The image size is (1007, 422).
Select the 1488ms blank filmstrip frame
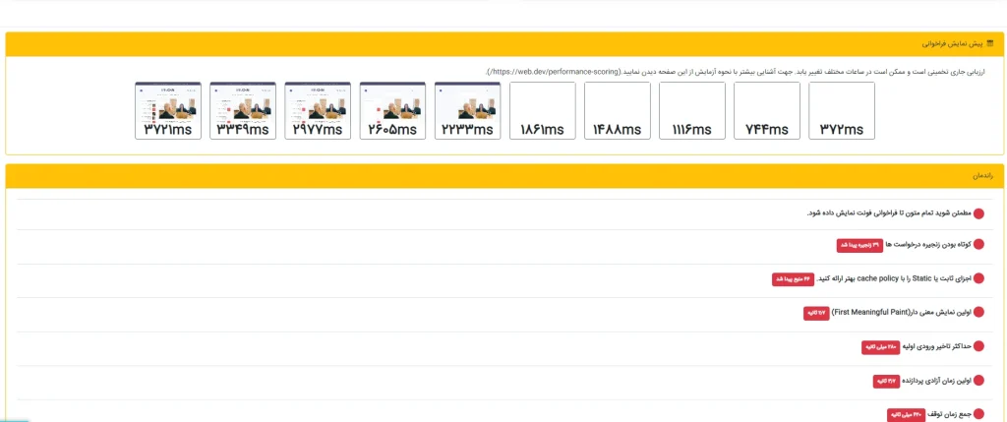[x=617, y=112]
